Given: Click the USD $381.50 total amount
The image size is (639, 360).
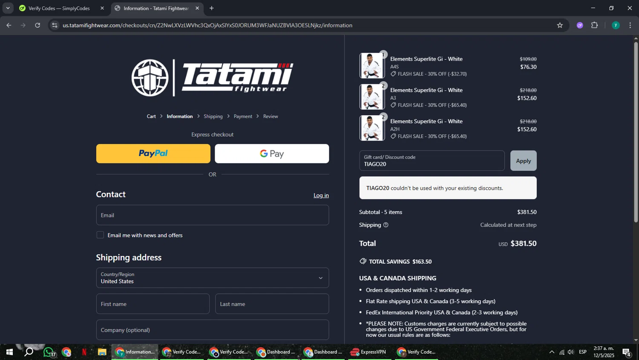Looking at the screenshot, I should pos(518,244).
